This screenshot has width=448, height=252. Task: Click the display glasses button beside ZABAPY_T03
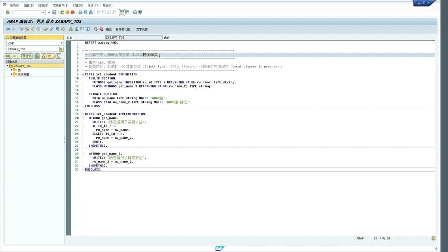62,49
